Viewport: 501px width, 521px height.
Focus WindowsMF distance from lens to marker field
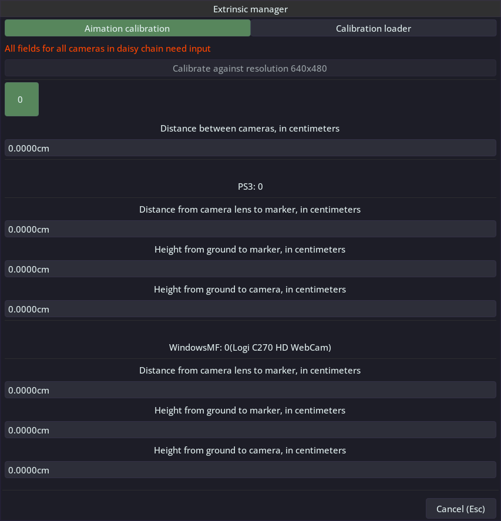pos(250,390)
